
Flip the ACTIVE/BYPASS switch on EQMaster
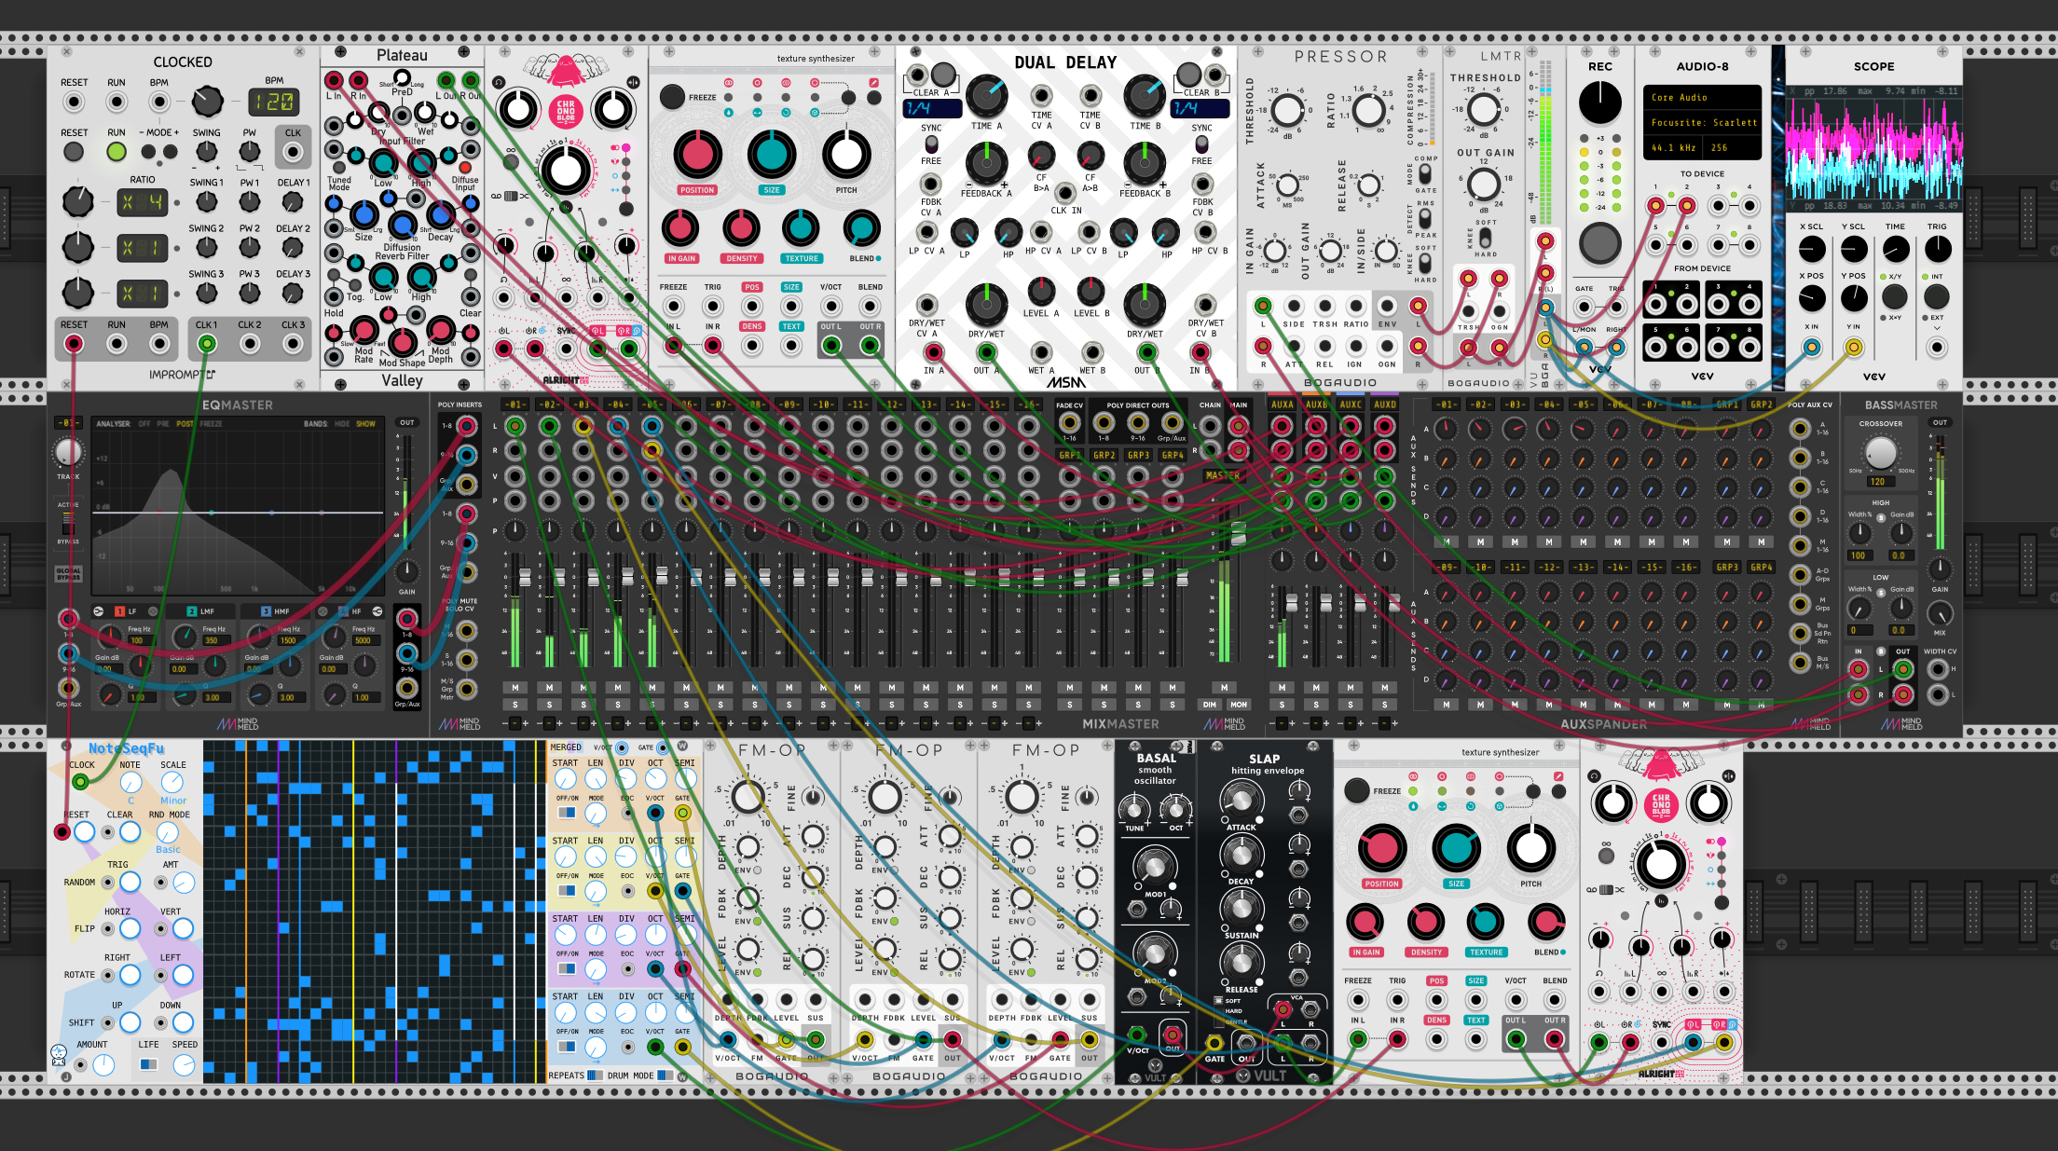pos(67,523)
